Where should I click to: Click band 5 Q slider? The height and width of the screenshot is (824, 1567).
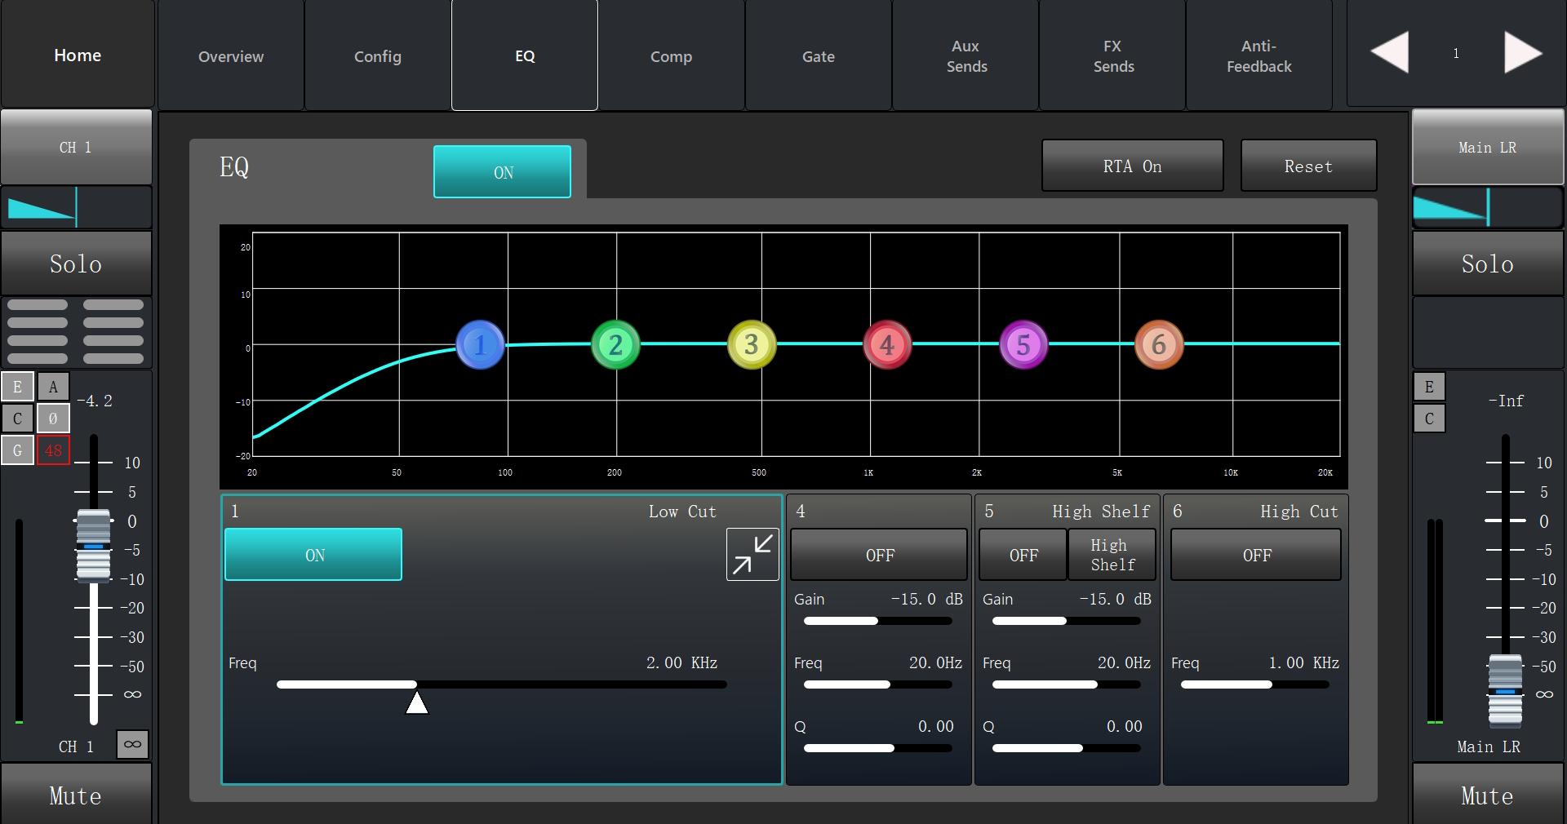[x=1067, y=748]
